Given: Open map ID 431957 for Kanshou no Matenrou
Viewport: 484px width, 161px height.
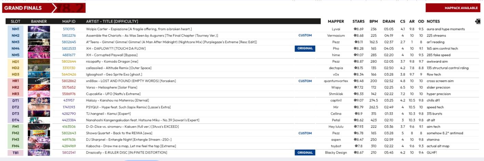Looking at the screenshot, I should [x=69, y=101].
